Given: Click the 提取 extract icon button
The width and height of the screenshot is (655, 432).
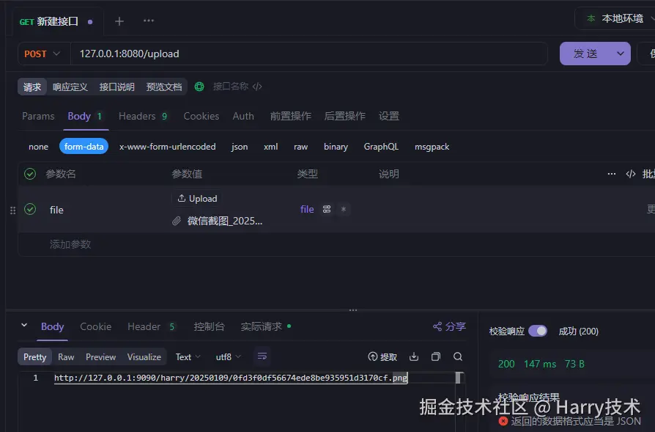Looking at the screenshot, I should pos(382,356).
